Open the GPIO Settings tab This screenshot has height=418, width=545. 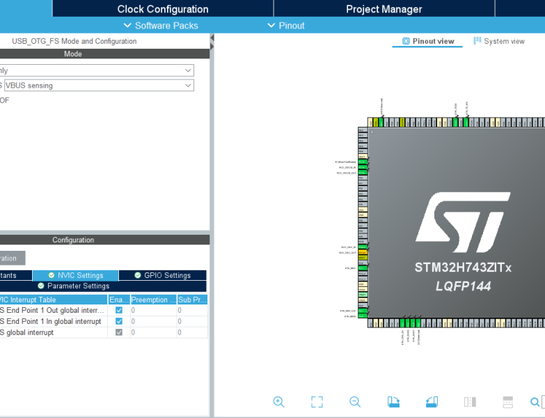tap(162, 275)
